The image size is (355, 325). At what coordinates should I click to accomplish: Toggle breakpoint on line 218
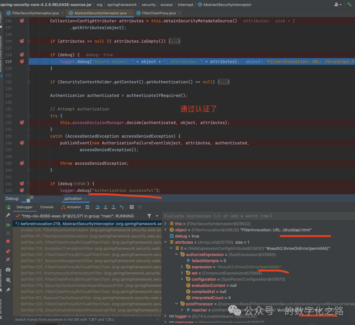[x=22, y=54]
